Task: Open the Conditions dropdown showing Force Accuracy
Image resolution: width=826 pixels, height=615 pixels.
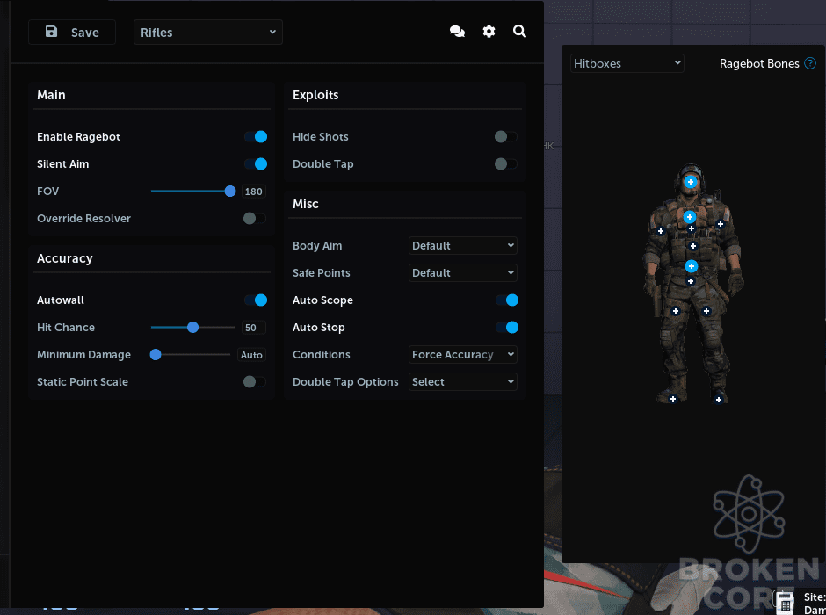Action: click(463, 355)
